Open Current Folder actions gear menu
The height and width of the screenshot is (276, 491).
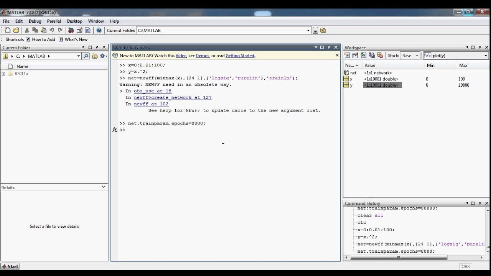[103, 56]
